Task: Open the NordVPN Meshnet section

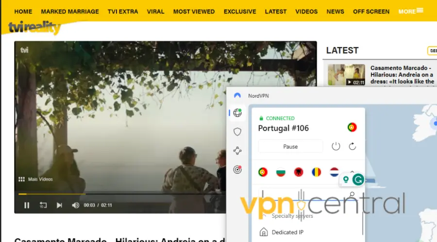Action: click(237, 151)
